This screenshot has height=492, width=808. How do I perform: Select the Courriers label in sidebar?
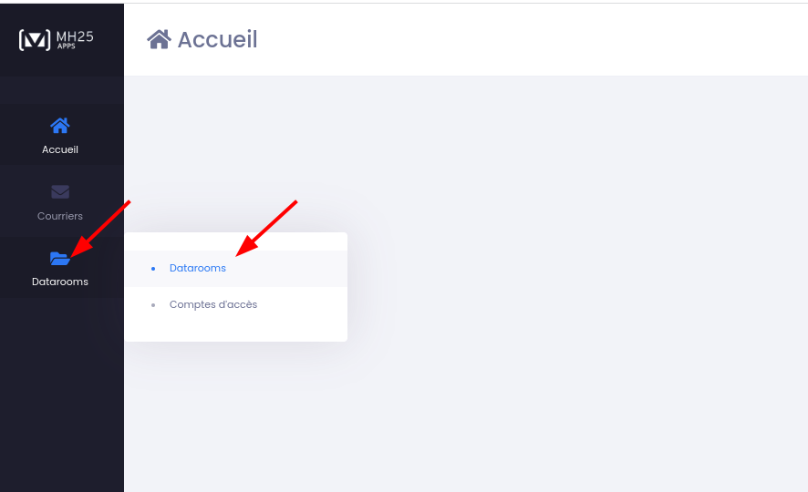pos(60,216)
